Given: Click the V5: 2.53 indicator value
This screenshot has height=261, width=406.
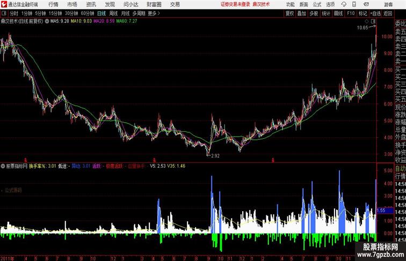Looking at the screenshot, I should (x=158, y=166).
